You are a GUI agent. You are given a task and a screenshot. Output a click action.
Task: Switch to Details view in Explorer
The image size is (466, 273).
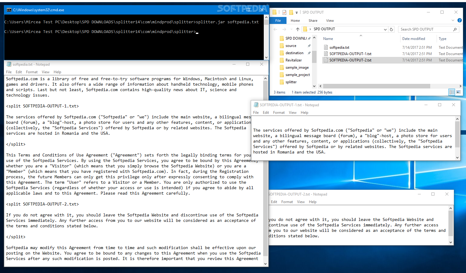coord(452,92)
